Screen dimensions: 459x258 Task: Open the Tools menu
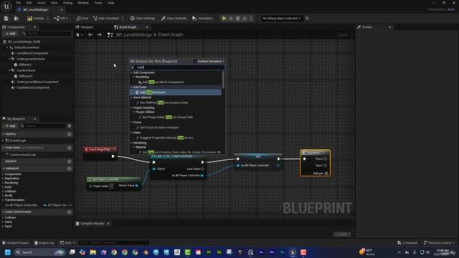pyautogui.click(x=98, y=3)
